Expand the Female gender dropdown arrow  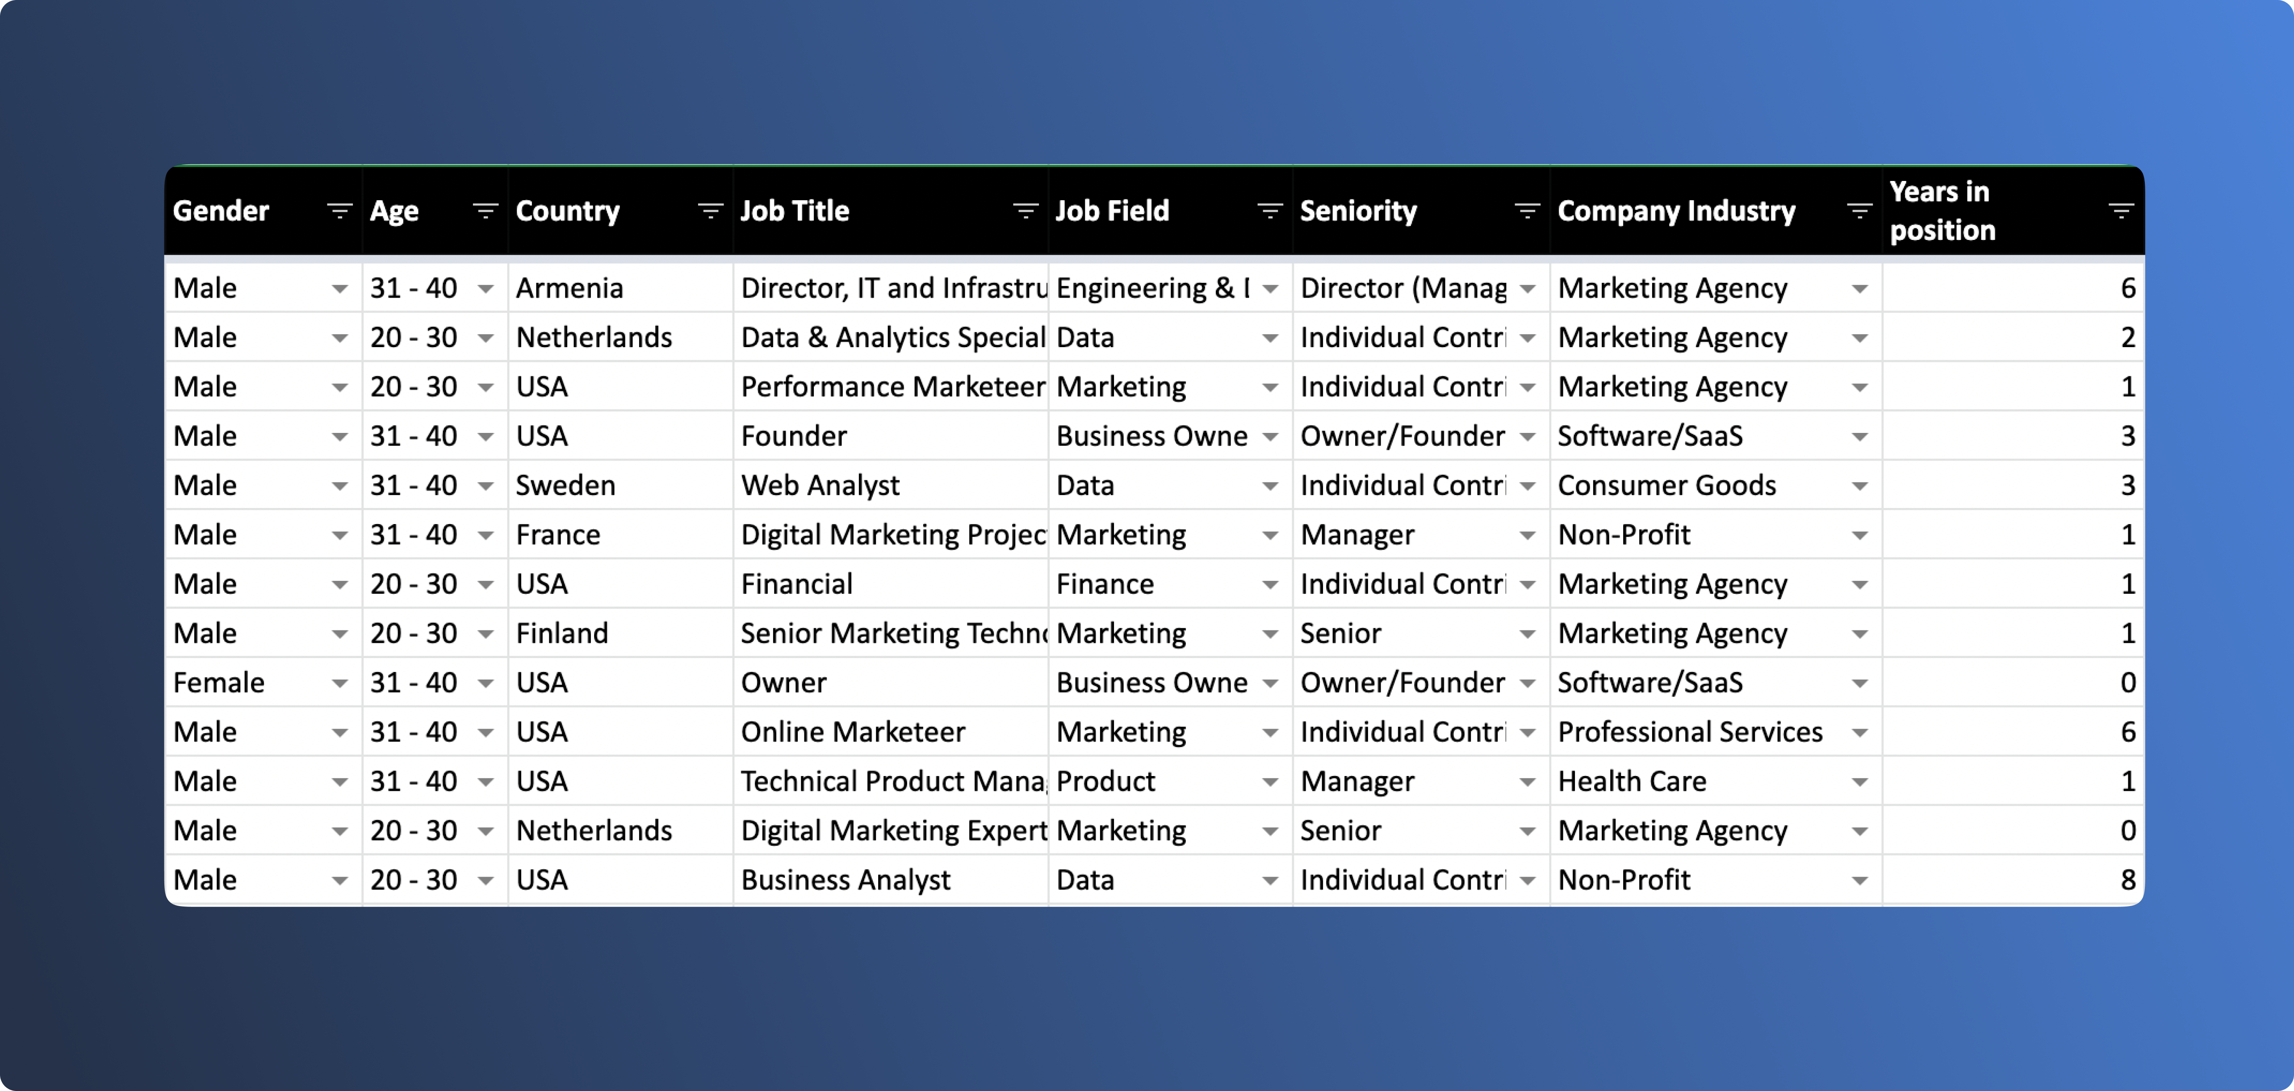click(339, 684)
